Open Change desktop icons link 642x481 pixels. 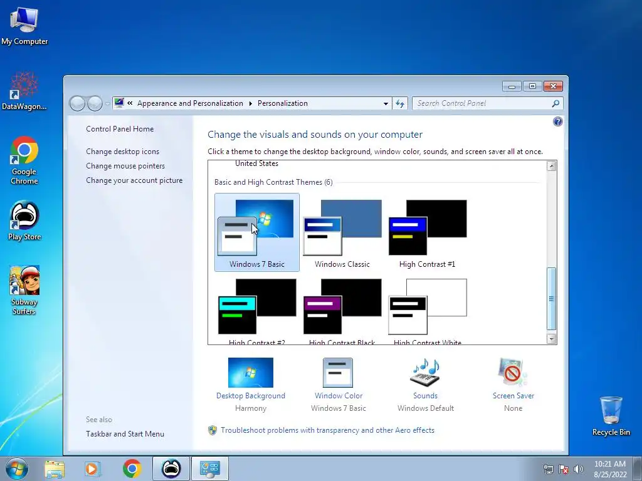tap(122, 152)
